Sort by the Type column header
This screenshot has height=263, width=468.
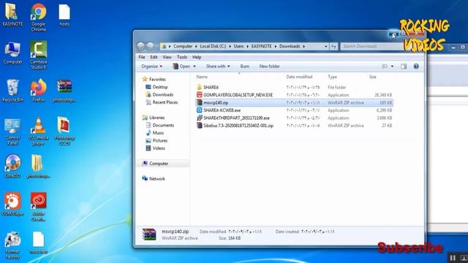(332, 77)
